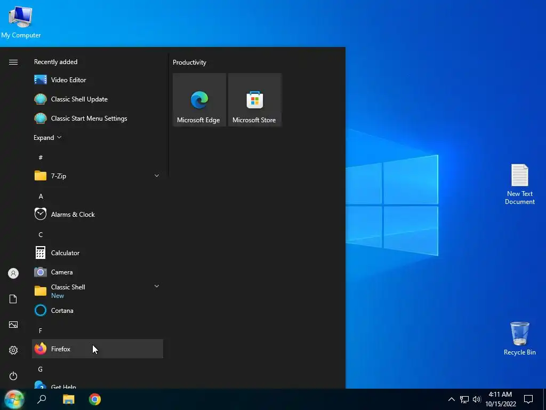The height and width of the screenshot is (410, 546).
Task: Show hidden system tray icons
Action: click(451, 399)
